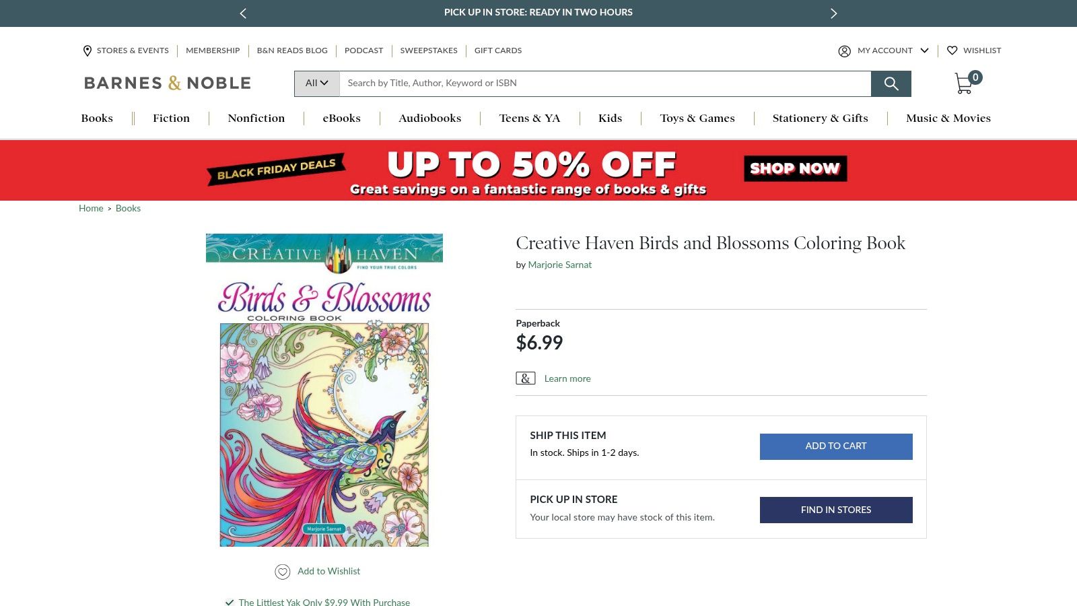Open author link Marjorie Sarnat
The height and width of the screenshot is (606, 1077).
click(x=559, y=265)
